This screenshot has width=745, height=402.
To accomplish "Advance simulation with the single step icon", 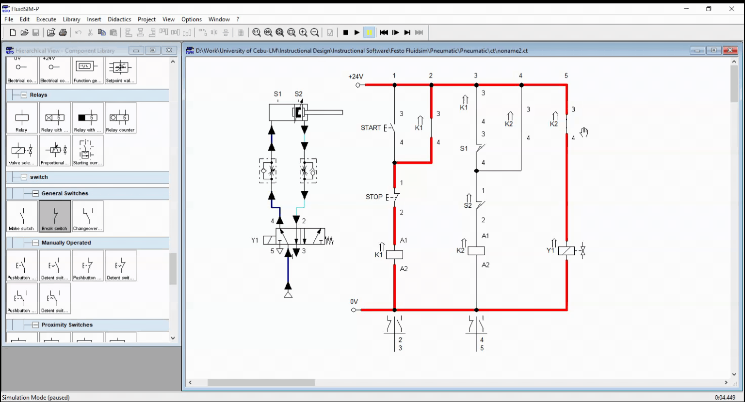I will (x=396, y=32).
